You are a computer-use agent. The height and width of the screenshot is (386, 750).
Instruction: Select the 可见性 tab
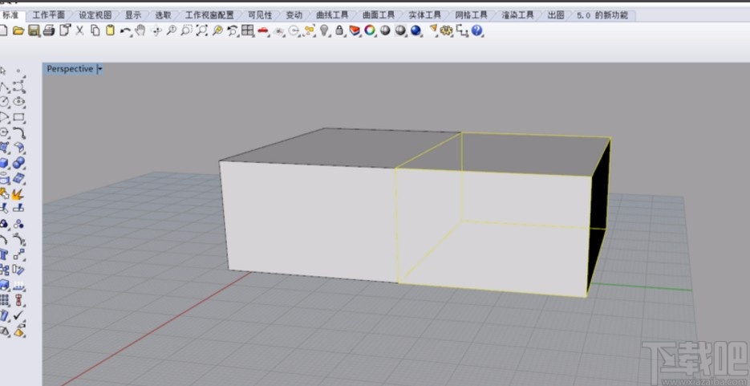coord(260,15)
